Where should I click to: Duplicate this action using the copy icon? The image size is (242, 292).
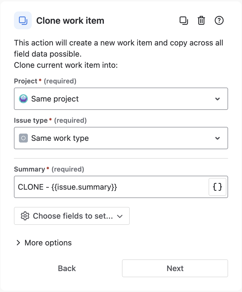coord(184,21)
